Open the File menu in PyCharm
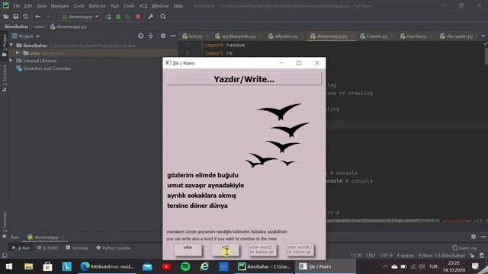The height and width of the screenshot is (274, 488). click(x=17, y=6)
